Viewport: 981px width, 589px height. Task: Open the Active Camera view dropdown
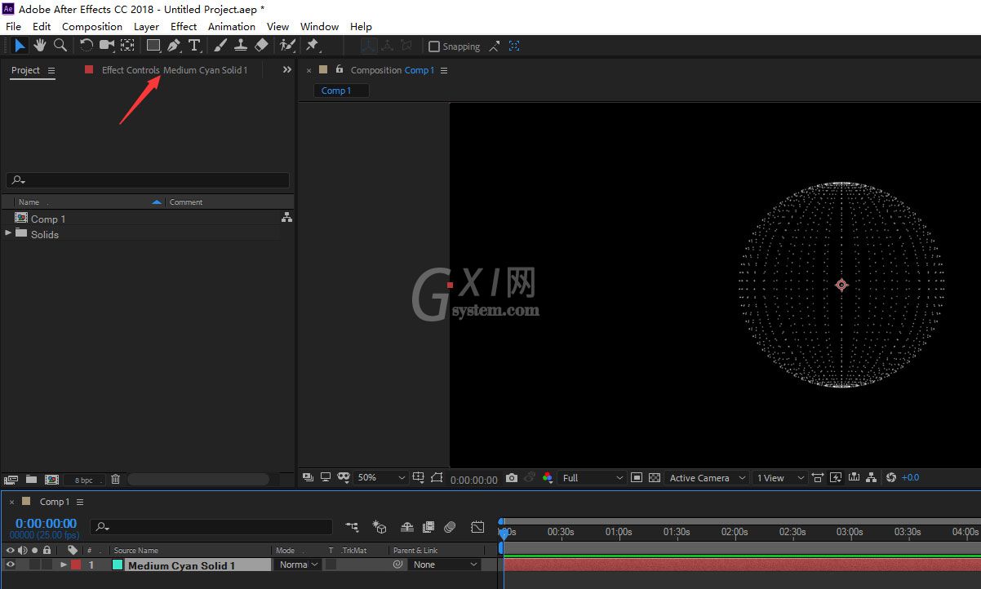point(707,478)
